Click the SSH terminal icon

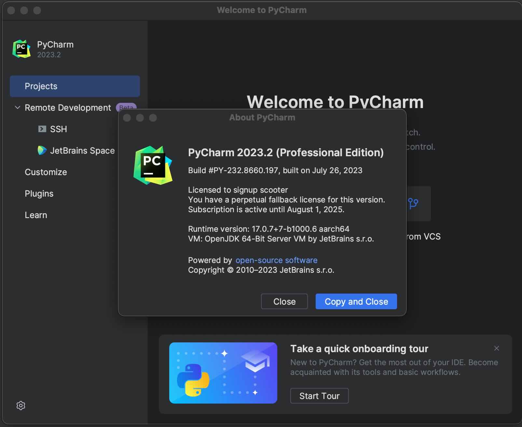pos(42,129)
